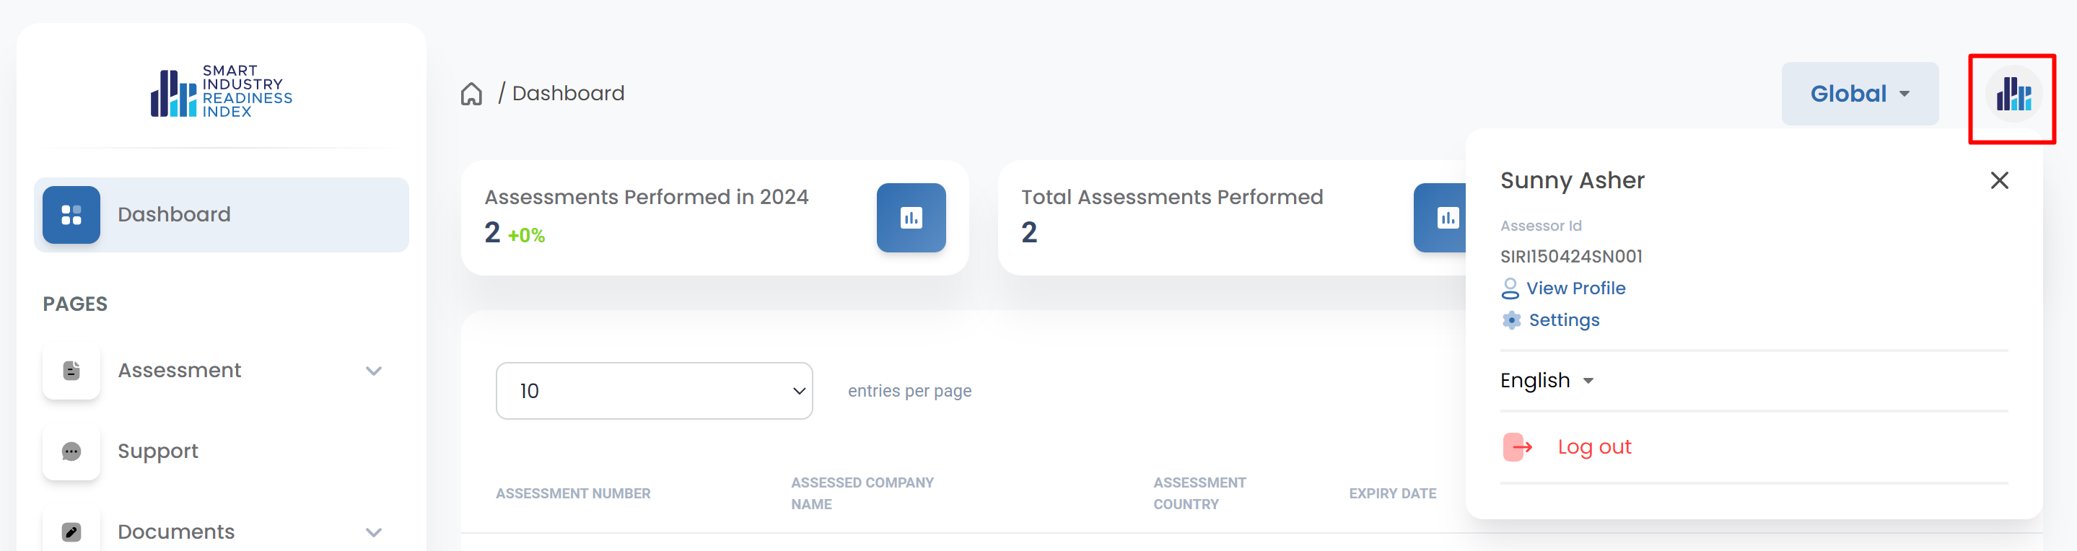Open the English language dropdown
This screenshot has height=551, width=2077.
tap(1546, 380)
